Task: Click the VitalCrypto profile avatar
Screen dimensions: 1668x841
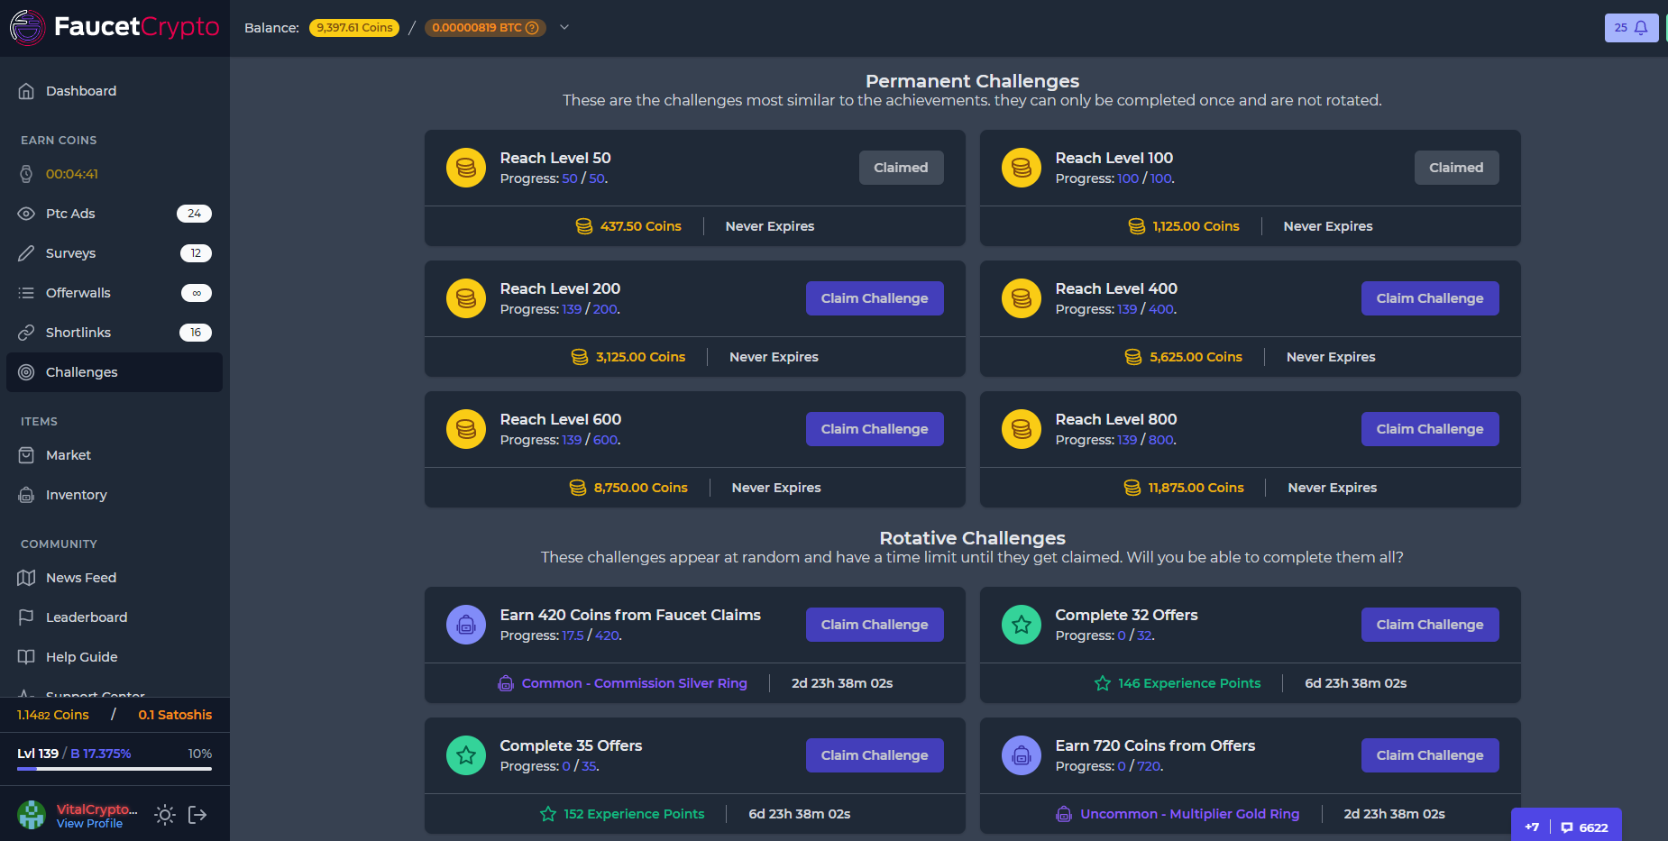Action: click(32, 815)
